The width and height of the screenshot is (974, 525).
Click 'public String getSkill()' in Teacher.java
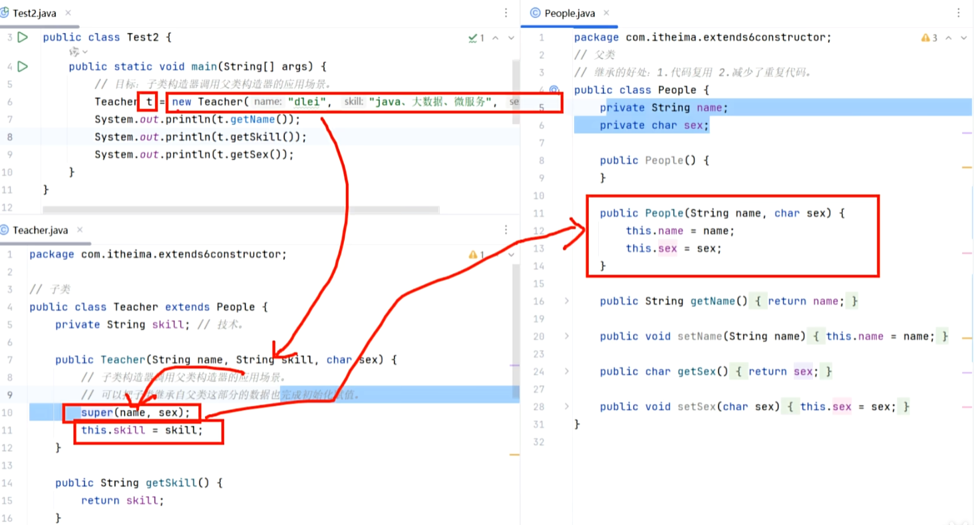click(x=132, y=483)
